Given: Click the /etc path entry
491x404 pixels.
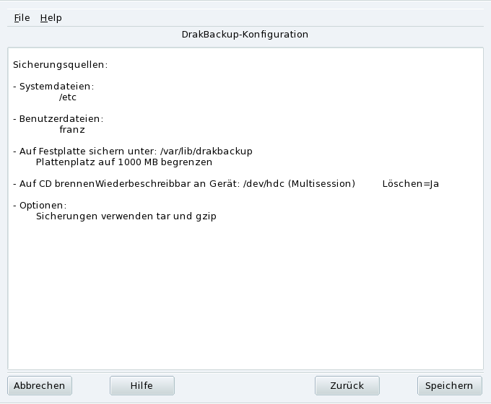Looking at the screenshot, I should click(68, 97).
